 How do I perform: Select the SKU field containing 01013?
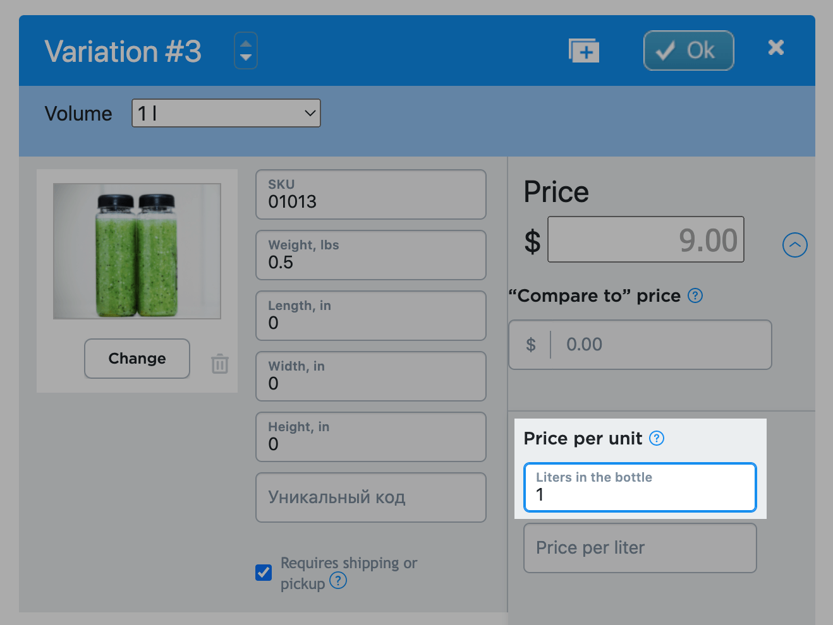[x=370, y=194]
